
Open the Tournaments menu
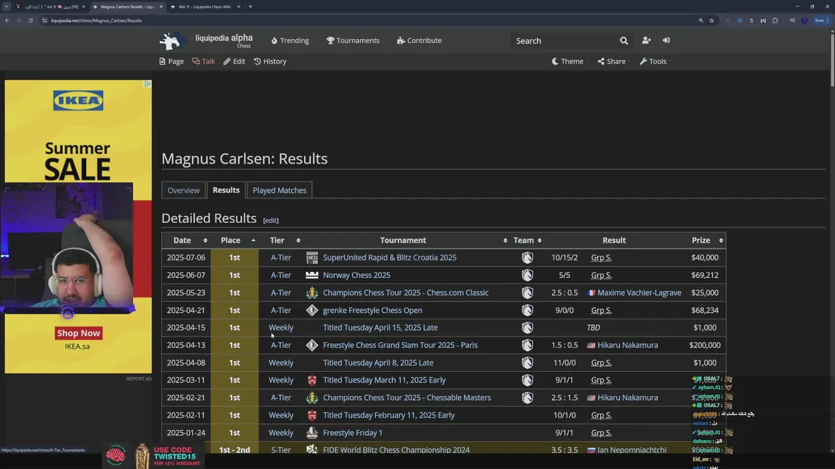(x=353, y=40)
